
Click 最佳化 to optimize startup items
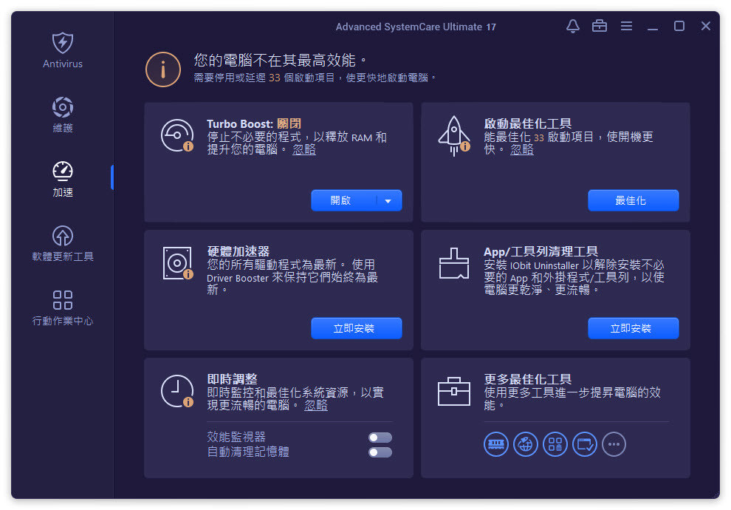click(x=633, y=200)
